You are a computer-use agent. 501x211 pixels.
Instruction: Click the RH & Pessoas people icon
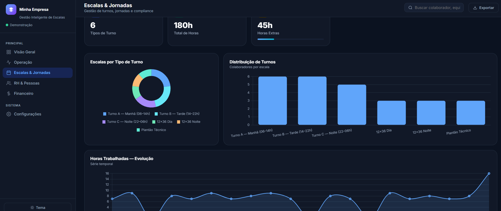point(9,83)
